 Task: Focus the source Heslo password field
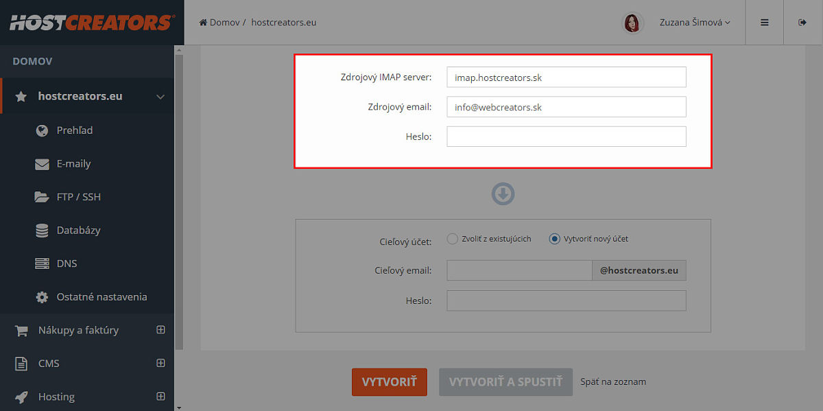point(566,137)
